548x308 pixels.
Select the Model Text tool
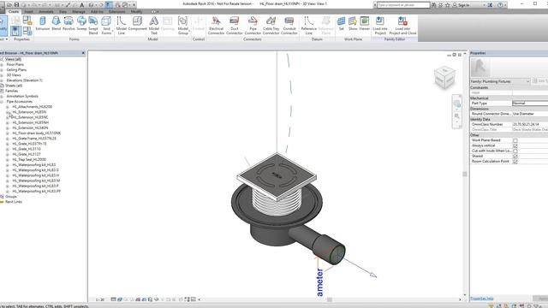coord(154,25)
